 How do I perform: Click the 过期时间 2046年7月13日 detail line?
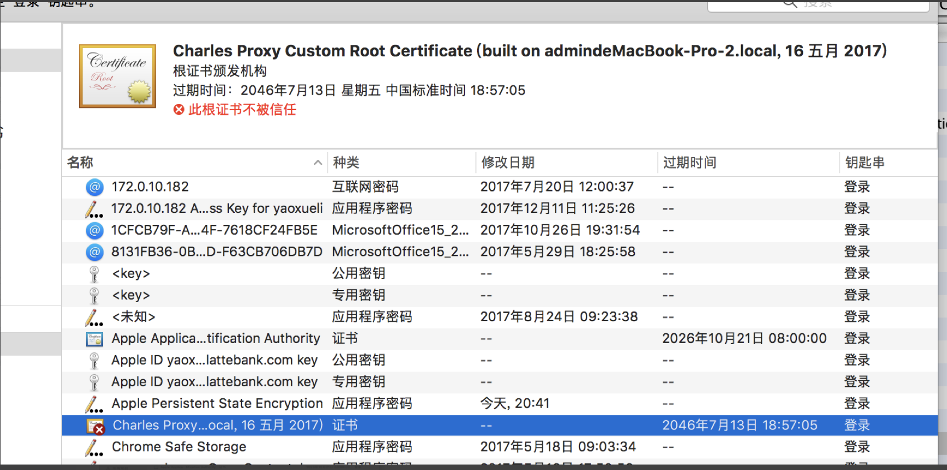point(349,90)
